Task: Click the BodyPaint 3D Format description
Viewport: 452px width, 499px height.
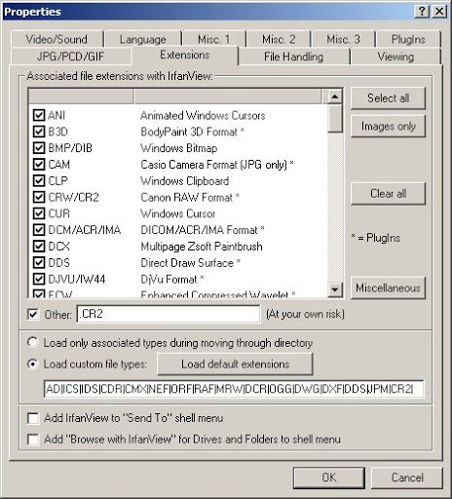Action: pos(192,132)
